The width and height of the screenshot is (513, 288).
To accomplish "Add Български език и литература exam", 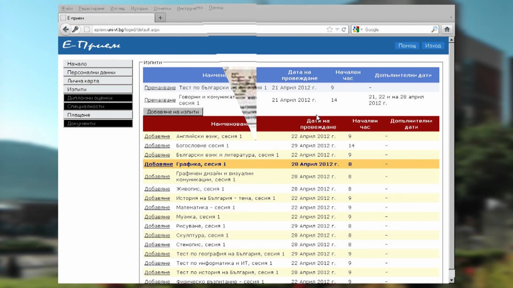I will [157, 155].
